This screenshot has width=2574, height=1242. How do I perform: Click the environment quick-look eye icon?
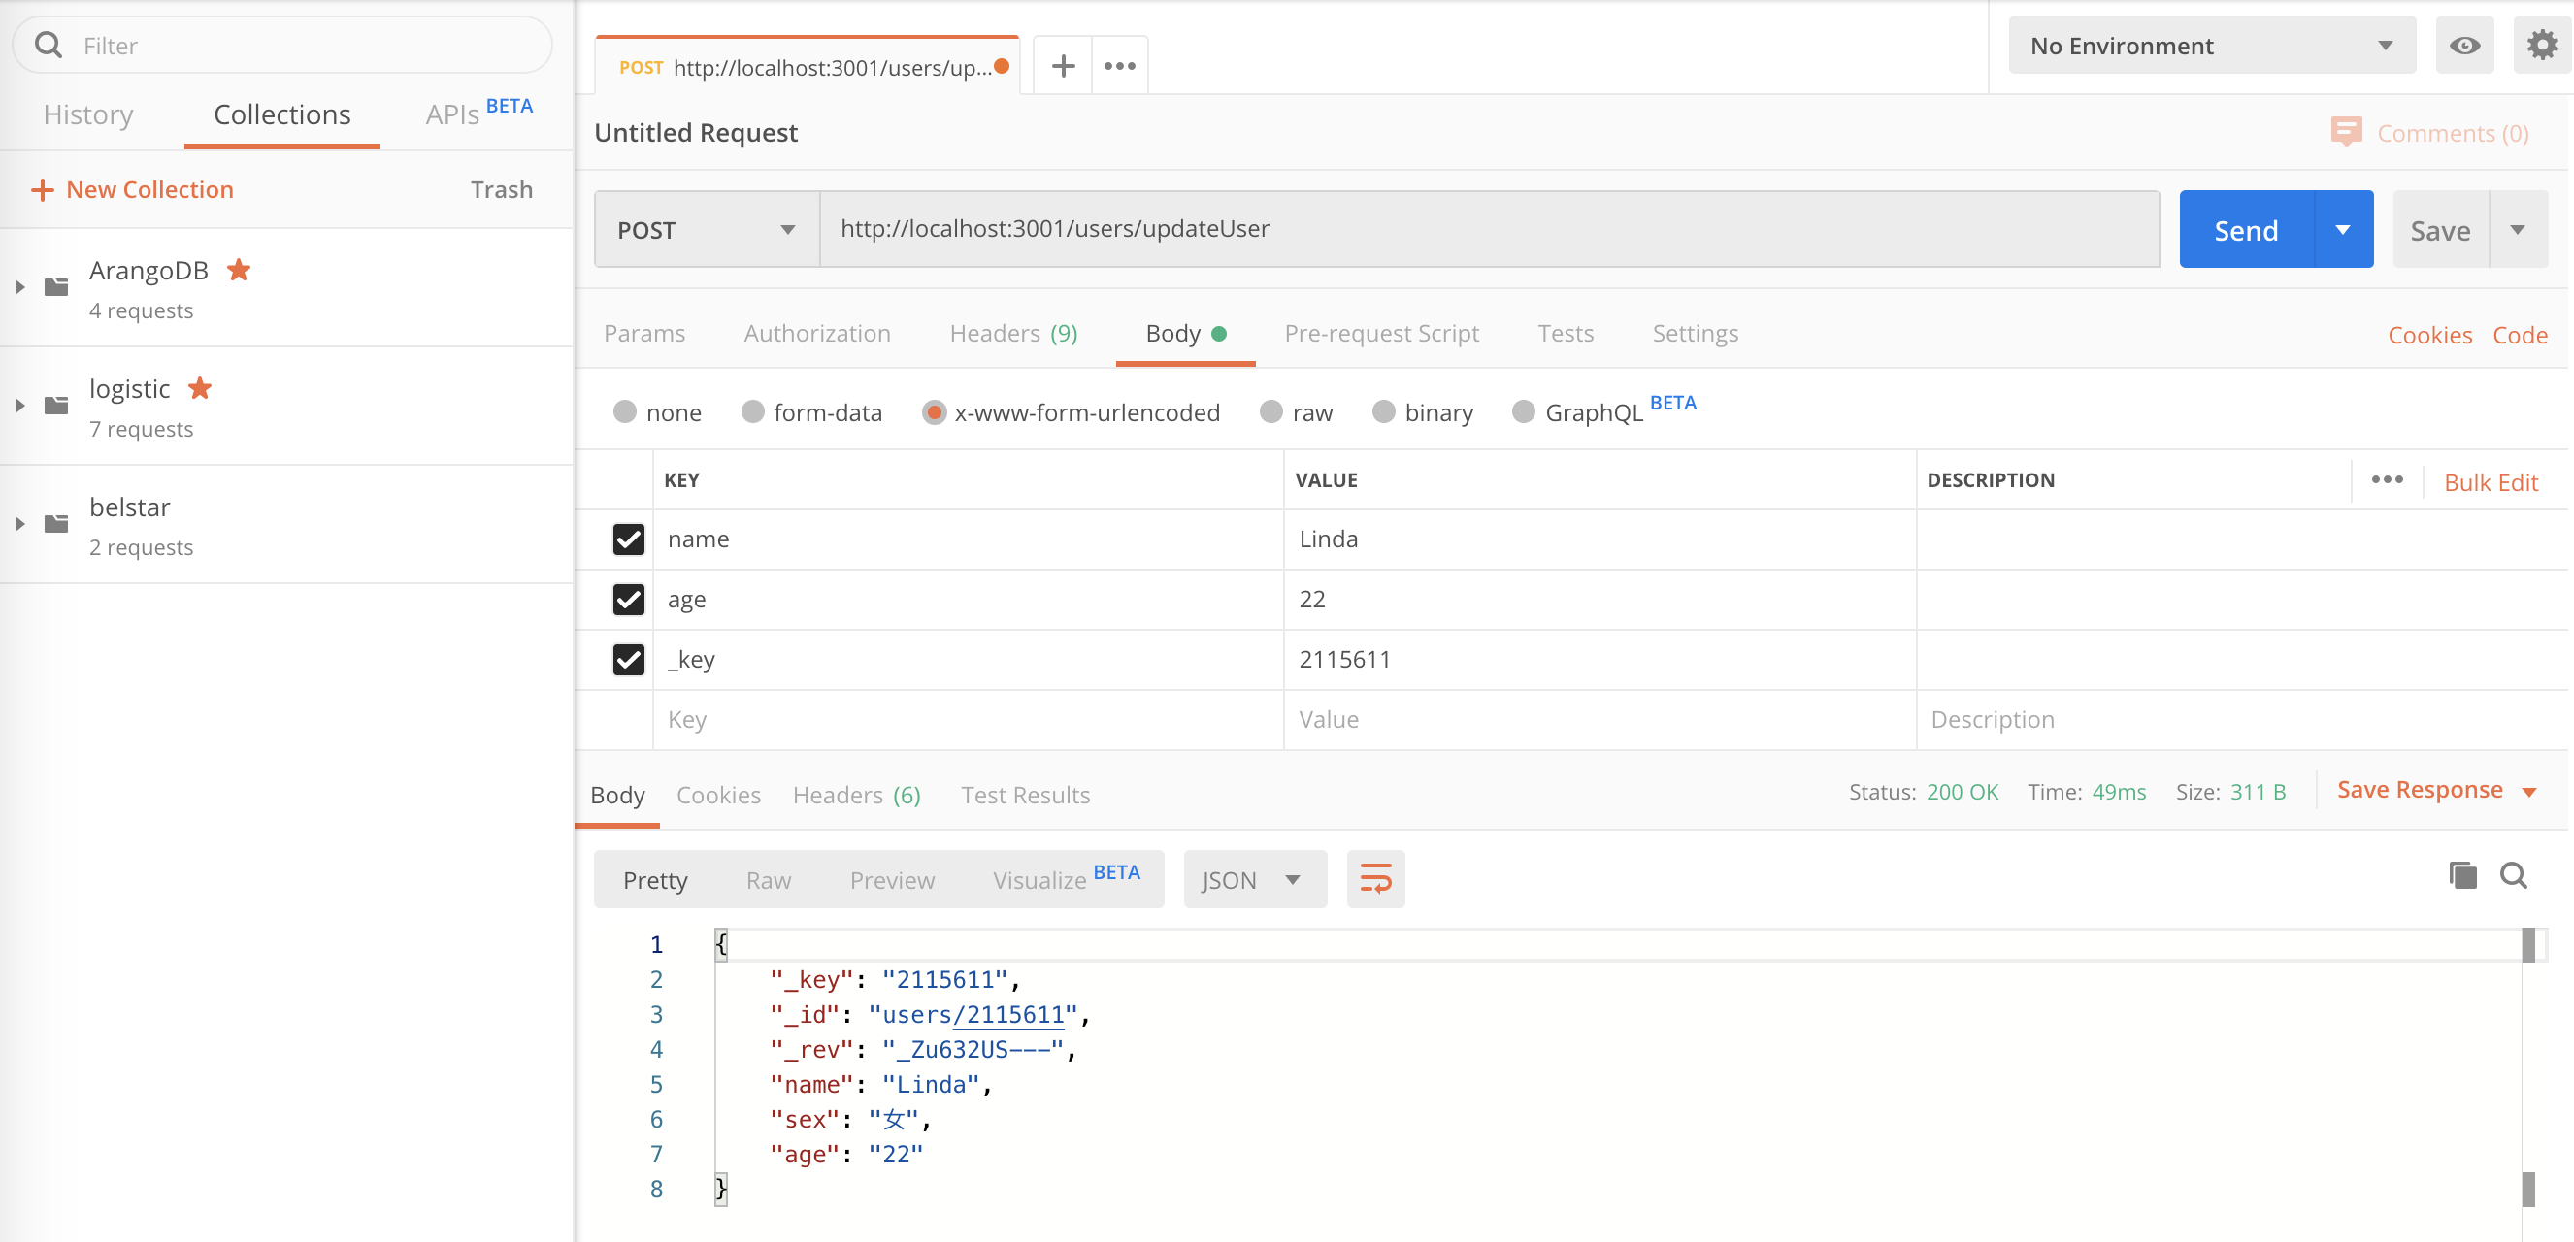coord(2464,46)
